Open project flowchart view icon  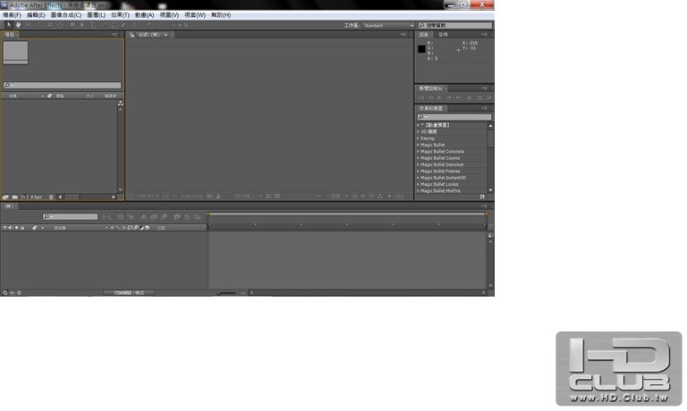click(120, 104)
